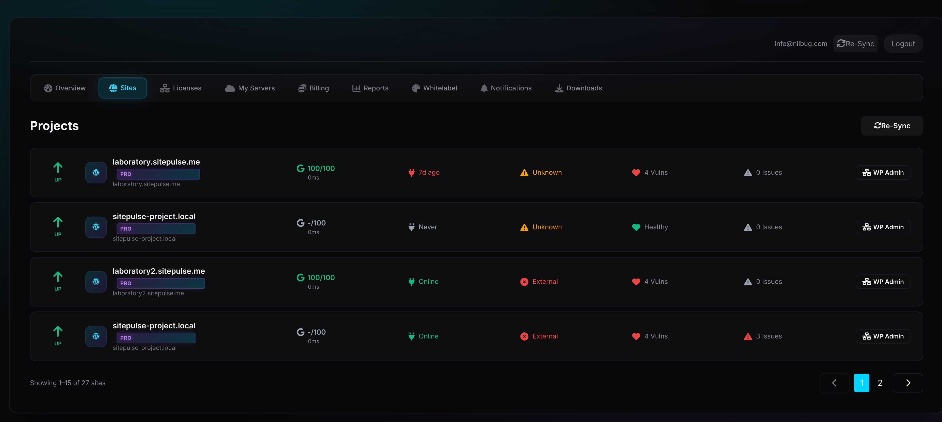Image resolution: width=942 pixels, height=422 pixels.
Task: Jump to page 2 of sites
Action: pos(880,383)
